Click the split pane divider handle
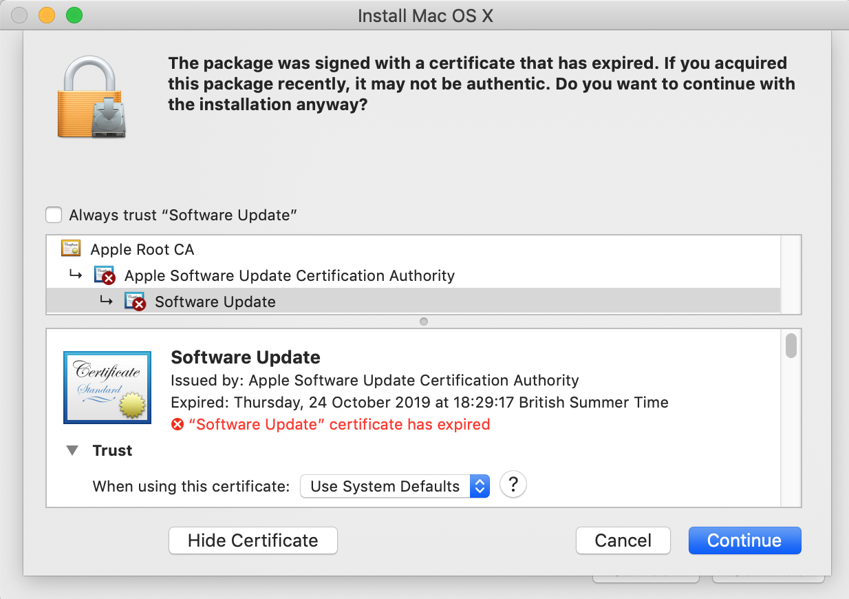This screenshot has height=599, width=849. [424, 322]
